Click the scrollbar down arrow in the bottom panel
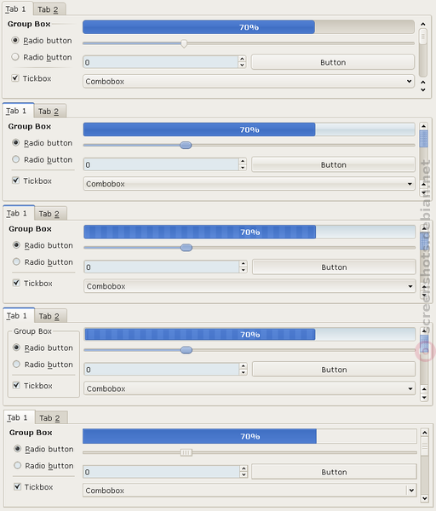The image size is (436, 511). tap(425, 498)
